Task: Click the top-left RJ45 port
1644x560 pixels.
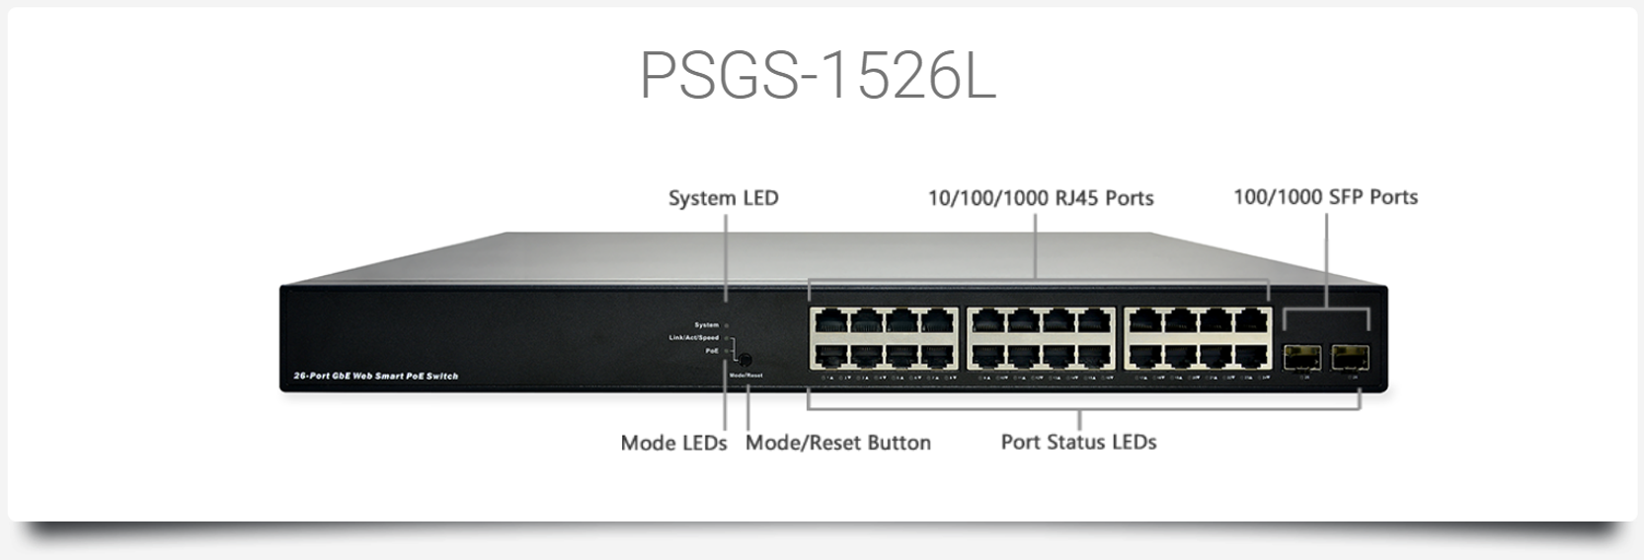Action: [829, 322]
